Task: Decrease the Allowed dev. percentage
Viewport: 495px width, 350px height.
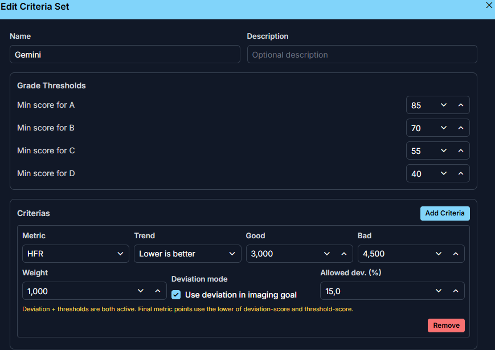Action: (439, 291)
